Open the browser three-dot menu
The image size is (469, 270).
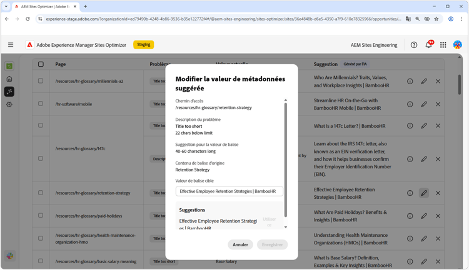click(461, 19)
